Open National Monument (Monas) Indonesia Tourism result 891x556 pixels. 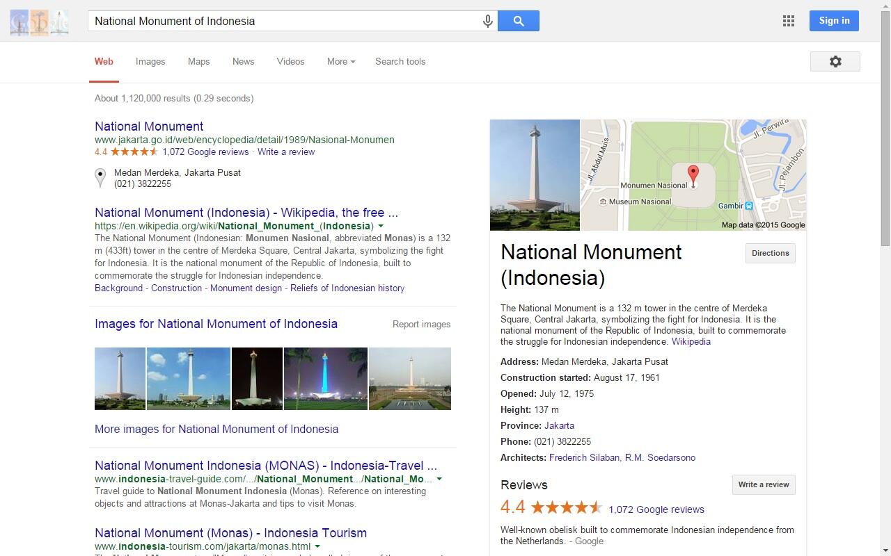click(230, 533)
